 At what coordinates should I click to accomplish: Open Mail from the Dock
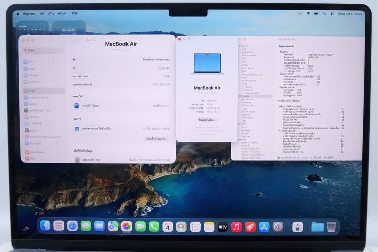point(99,226)
